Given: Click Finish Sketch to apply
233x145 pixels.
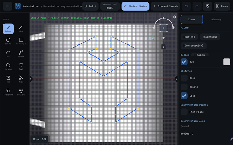Looking at the screenshot, I should (x=135, y=6).
